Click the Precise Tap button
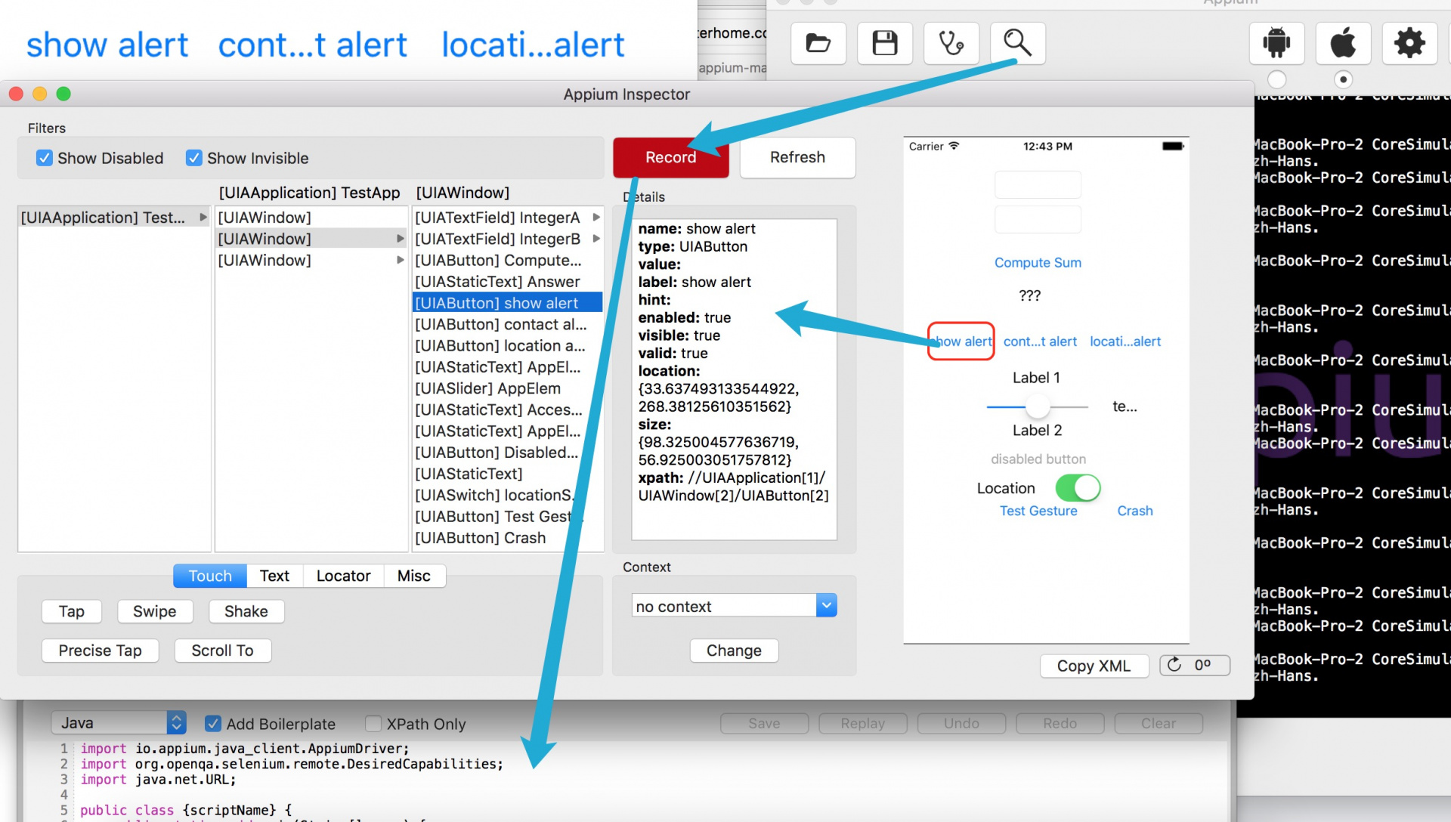This screenshot has width=1451, height=822. click(x=101, y=650)
